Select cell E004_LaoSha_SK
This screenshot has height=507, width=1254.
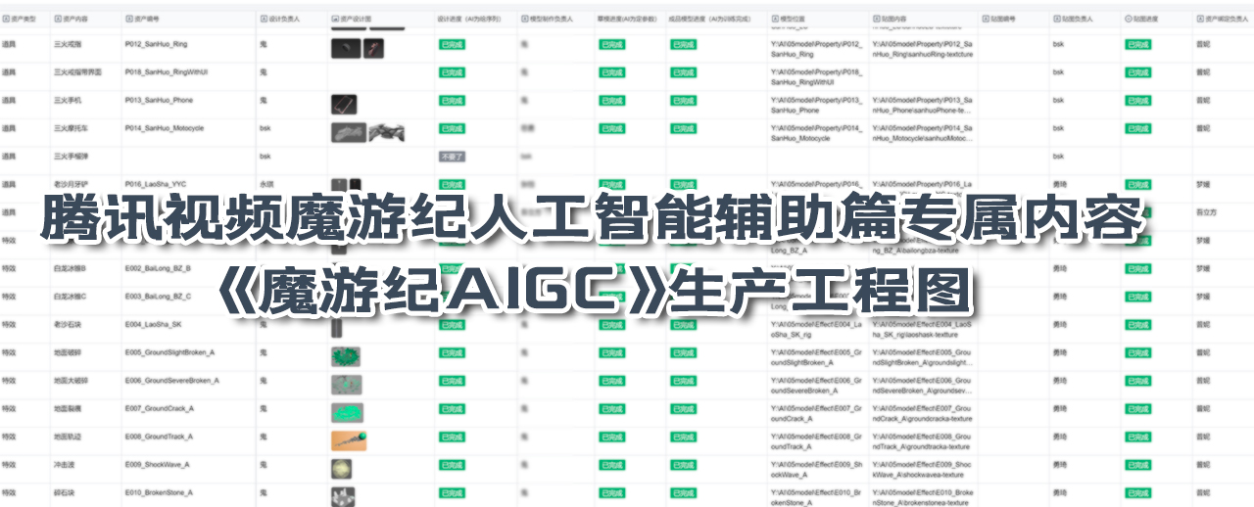(x=153, y=324)
